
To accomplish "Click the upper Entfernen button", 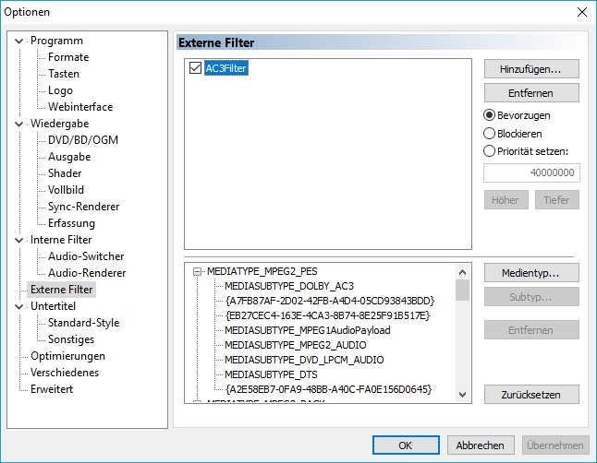I will 531,93.
